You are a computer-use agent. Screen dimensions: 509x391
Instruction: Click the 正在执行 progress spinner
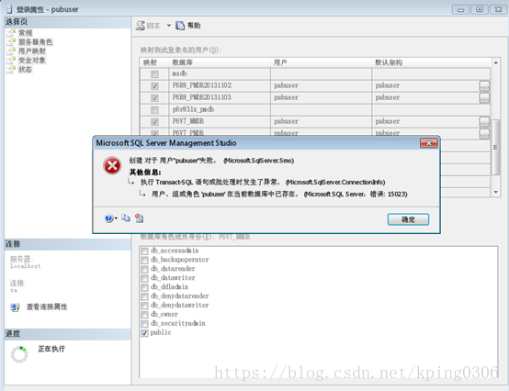tap(19, 354)
